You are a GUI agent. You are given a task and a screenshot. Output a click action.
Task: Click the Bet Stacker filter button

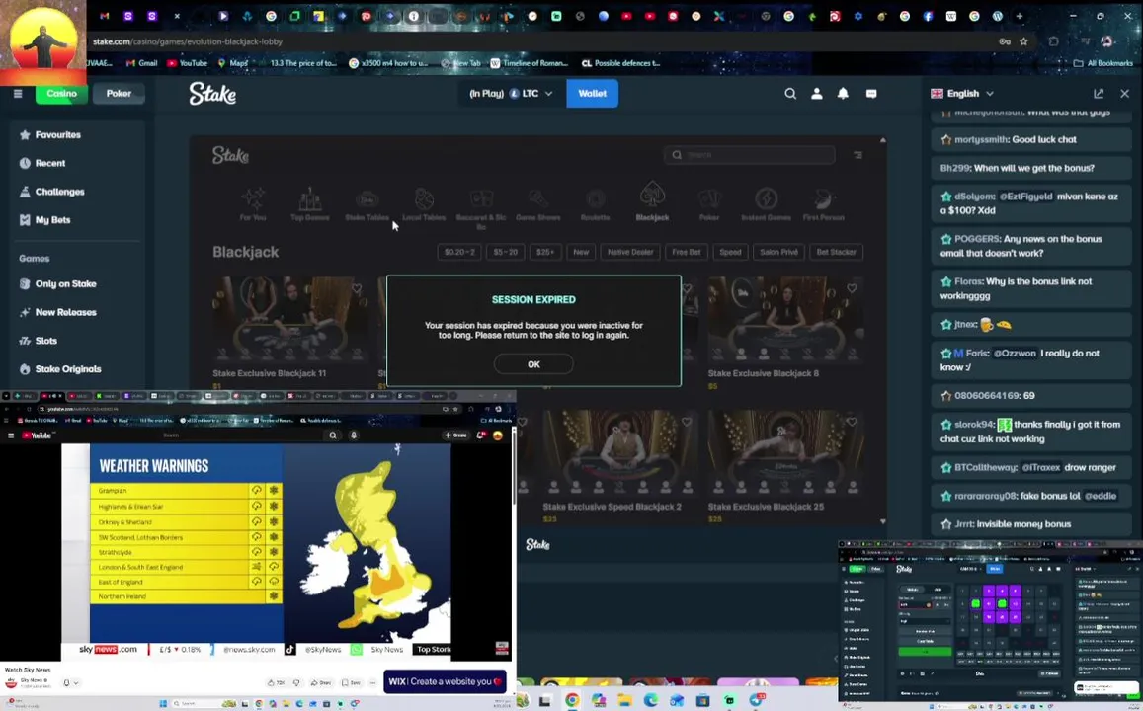[x=836, y=252]
